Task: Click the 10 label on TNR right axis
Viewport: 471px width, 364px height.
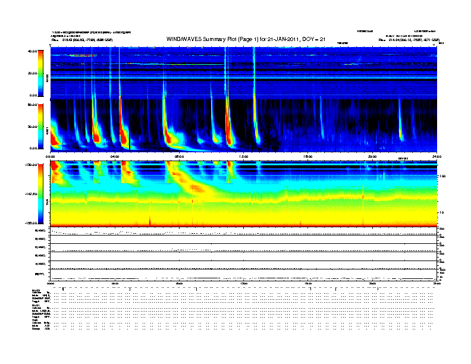Action: 441,212
